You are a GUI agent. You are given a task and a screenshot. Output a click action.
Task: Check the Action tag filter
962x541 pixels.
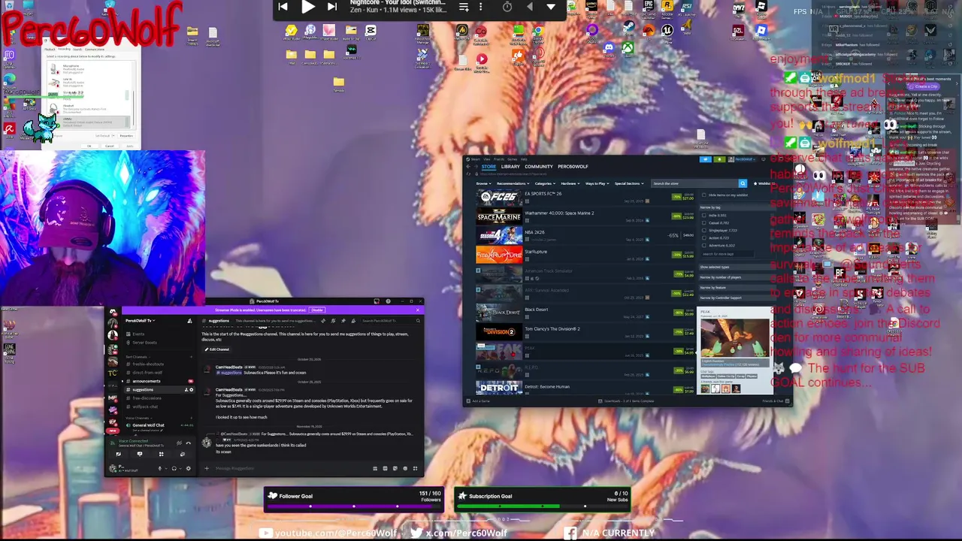tap(704, 237)
